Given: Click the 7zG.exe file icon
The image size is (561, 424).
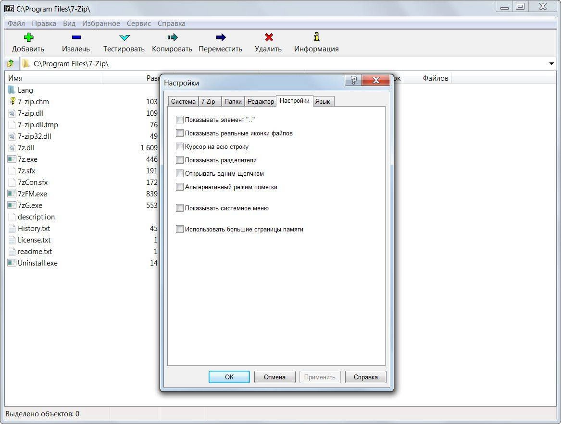Looking at the screenshot, I should tap(12, 205).
